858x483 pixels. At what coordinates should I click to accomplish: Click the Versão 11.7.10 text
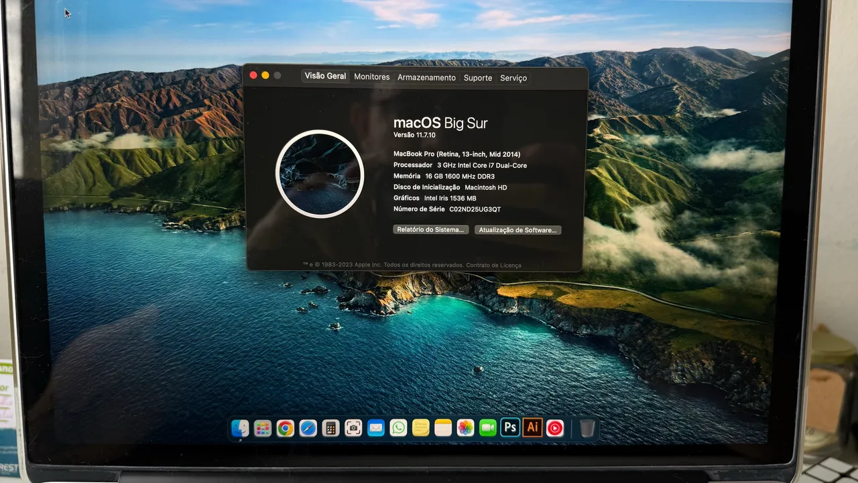[414, 135]
